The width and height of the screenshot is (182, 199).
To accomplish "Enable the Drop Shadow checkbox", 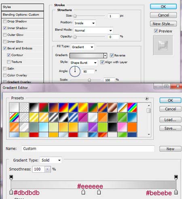I will tap(5, 21).
